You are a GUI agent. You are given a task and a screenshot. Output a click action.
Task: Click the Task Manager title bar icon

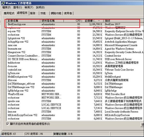[3, 3]
